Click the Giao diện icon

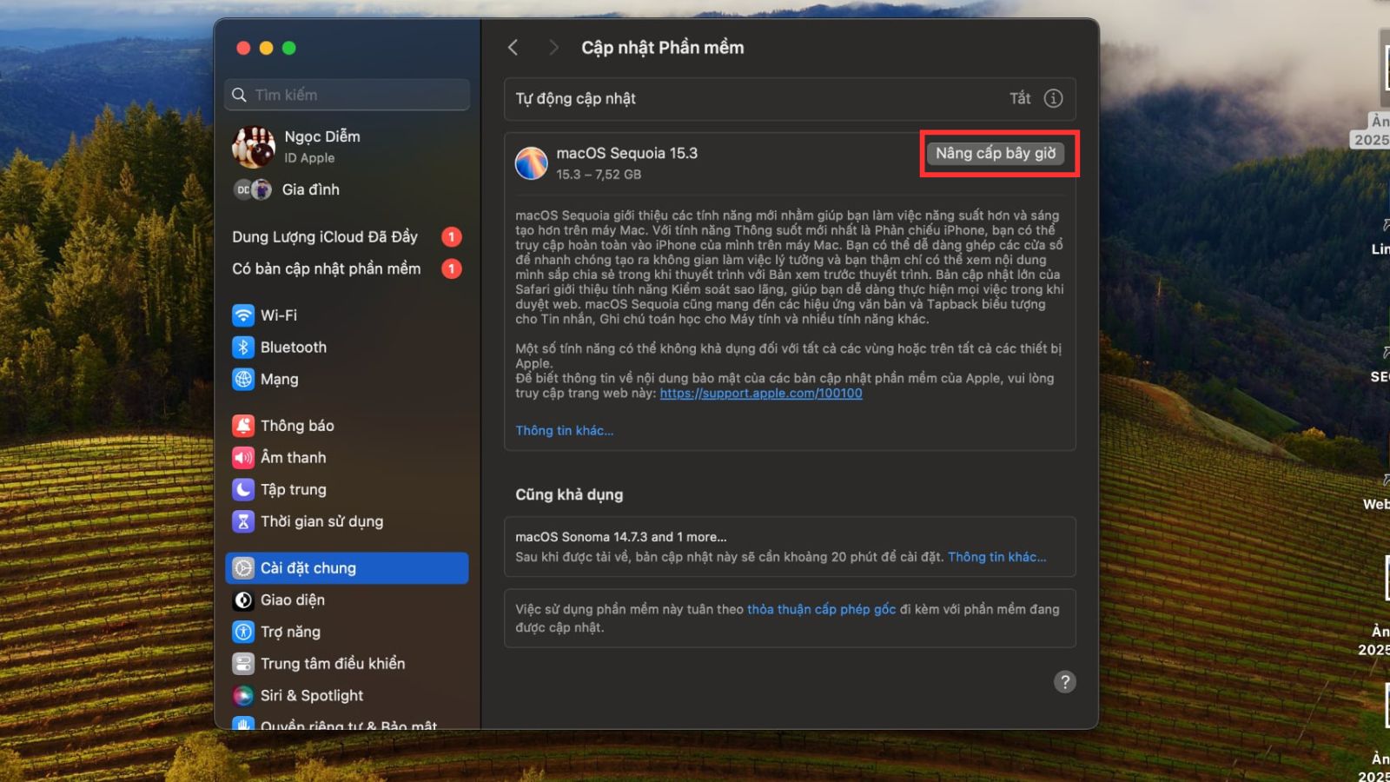(x=243, y=600)
